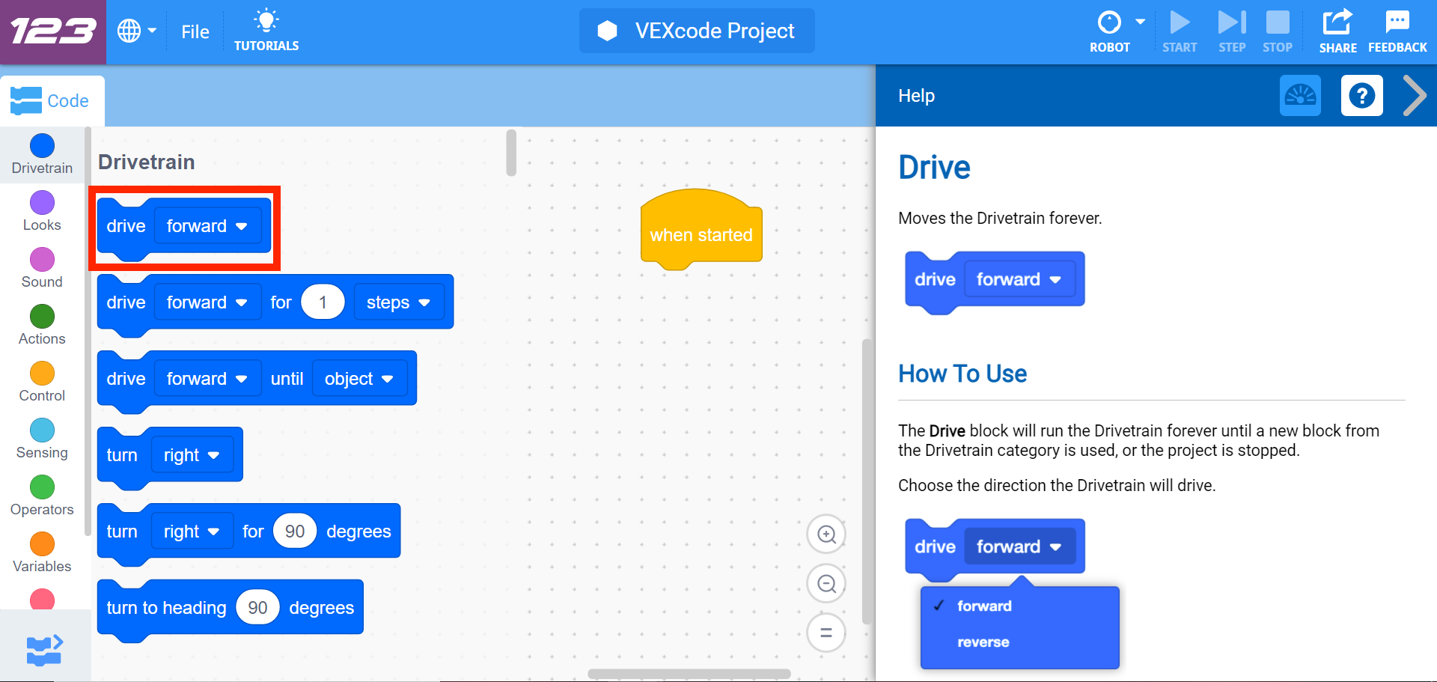The width and height of the screenshot is (1437, 682).
Task: Open the forward direction dropdown on drive block
Action: pyautogui.click(x=208, y=225)
